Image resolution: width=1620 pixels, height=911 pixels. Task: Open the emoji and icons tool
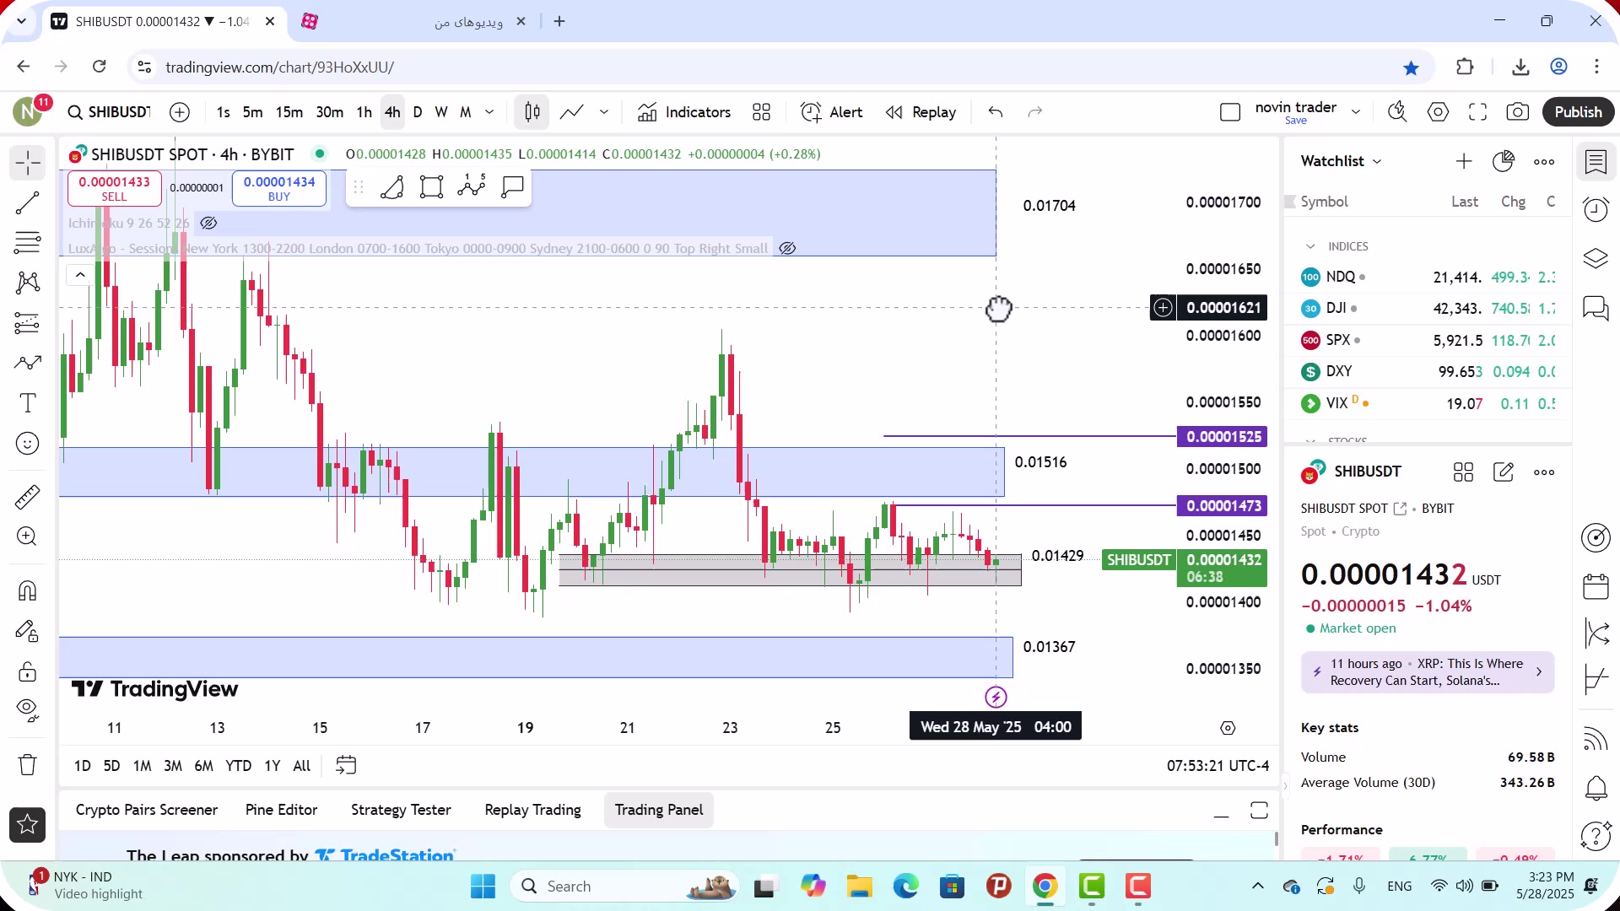pyautogui.click(x=27, y=444)
